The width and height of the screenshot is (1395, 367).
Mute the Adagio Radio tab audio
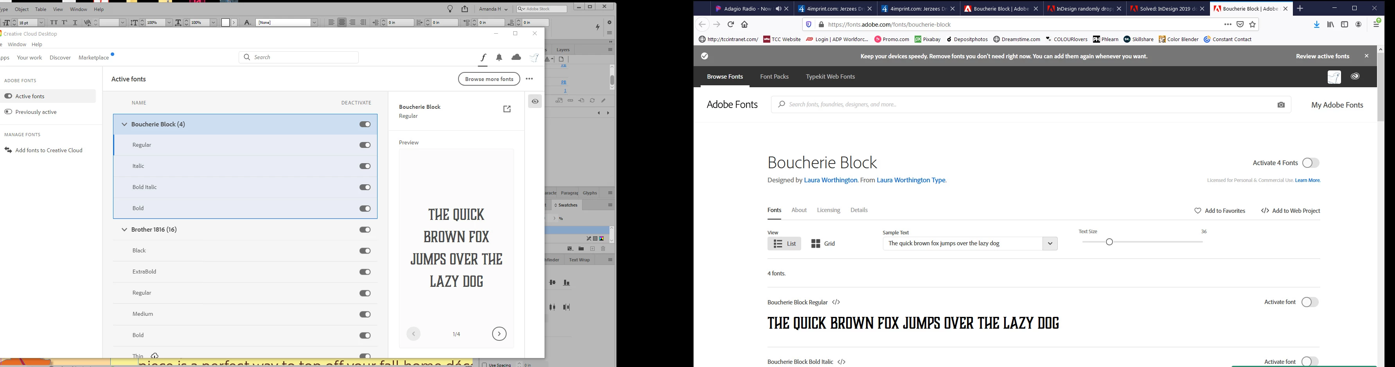(x=778, y=9)
